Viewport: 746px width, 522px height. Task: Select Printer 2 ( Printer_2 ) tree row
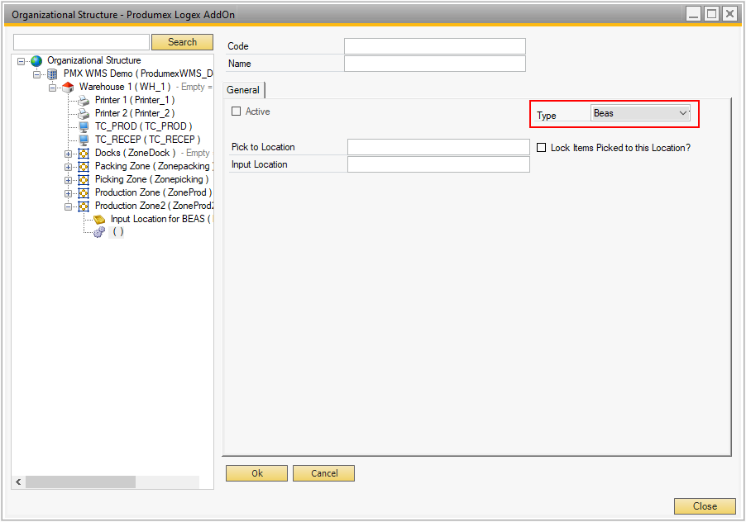point(135,113)
